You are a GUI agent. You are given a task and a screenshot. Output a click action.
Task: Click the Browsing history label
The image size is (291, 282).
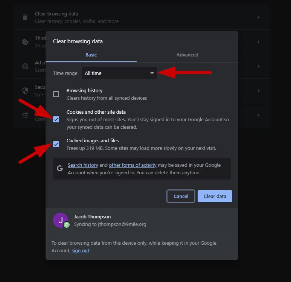84,91
